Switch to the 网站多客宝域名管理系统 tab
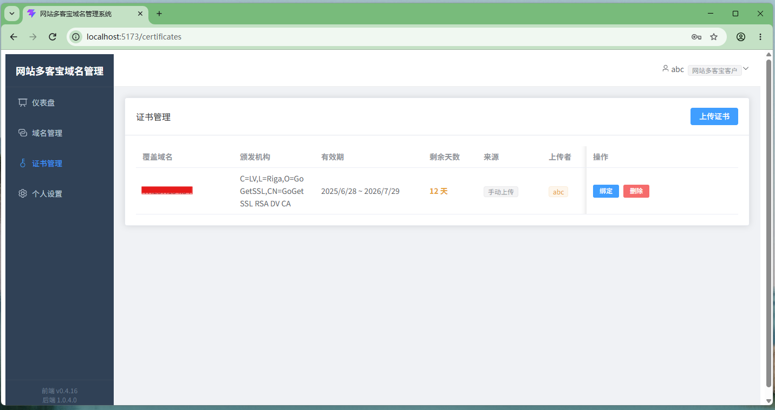This screenshot has height=410, width=775. coord(86,14)
